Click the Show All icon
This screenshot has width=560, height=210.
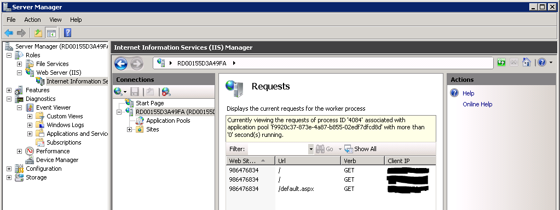pos(349,149)
